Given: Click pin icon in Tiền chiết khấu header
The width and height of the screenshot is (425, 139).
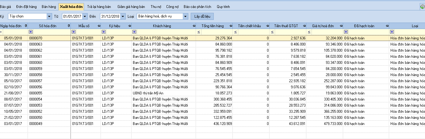Looking at the screenshot, I should [267, 26].
